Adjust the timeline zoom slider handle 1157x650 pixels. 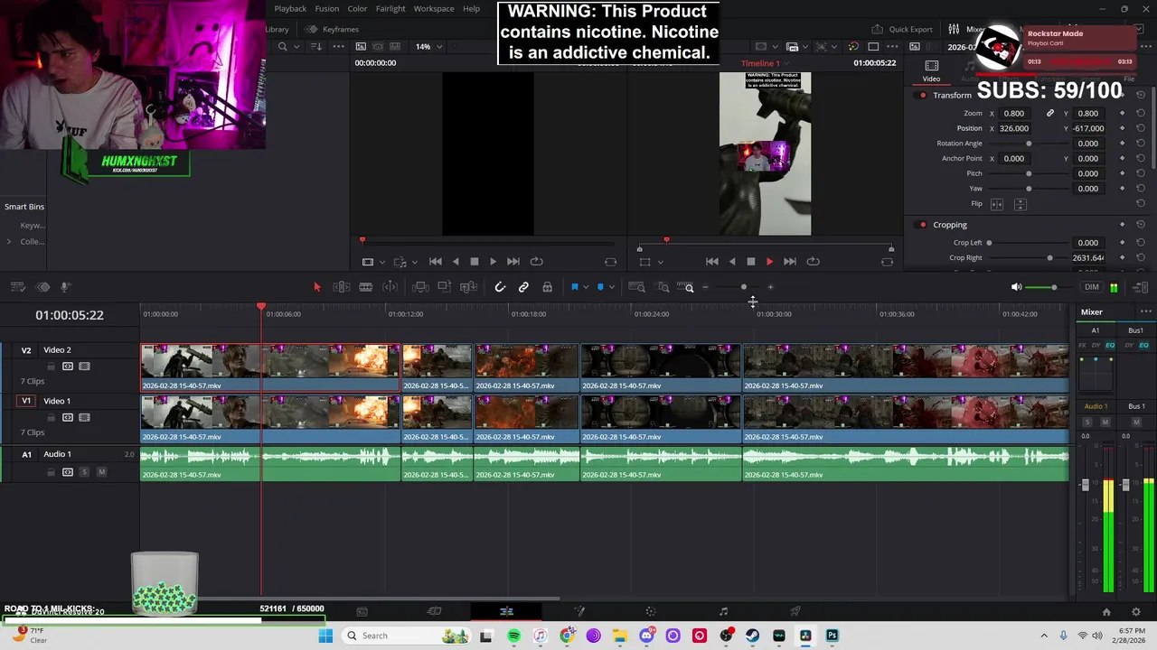(744, 287)
